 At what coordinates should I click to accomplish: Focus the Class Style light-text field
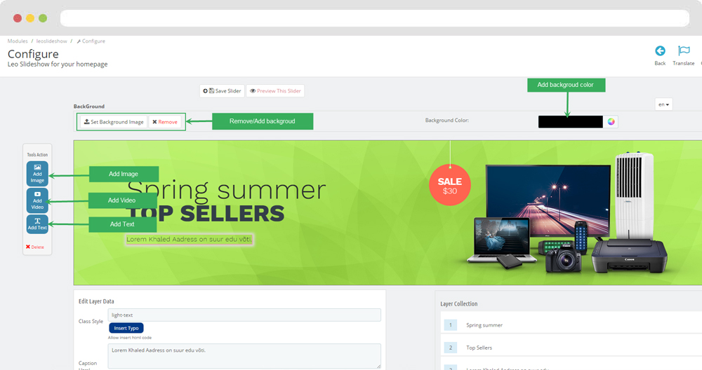click(244, 315)
